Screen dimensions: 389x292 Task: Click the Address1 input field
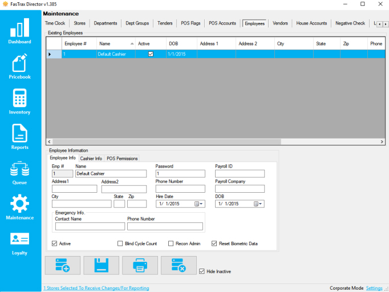[74, 189]
